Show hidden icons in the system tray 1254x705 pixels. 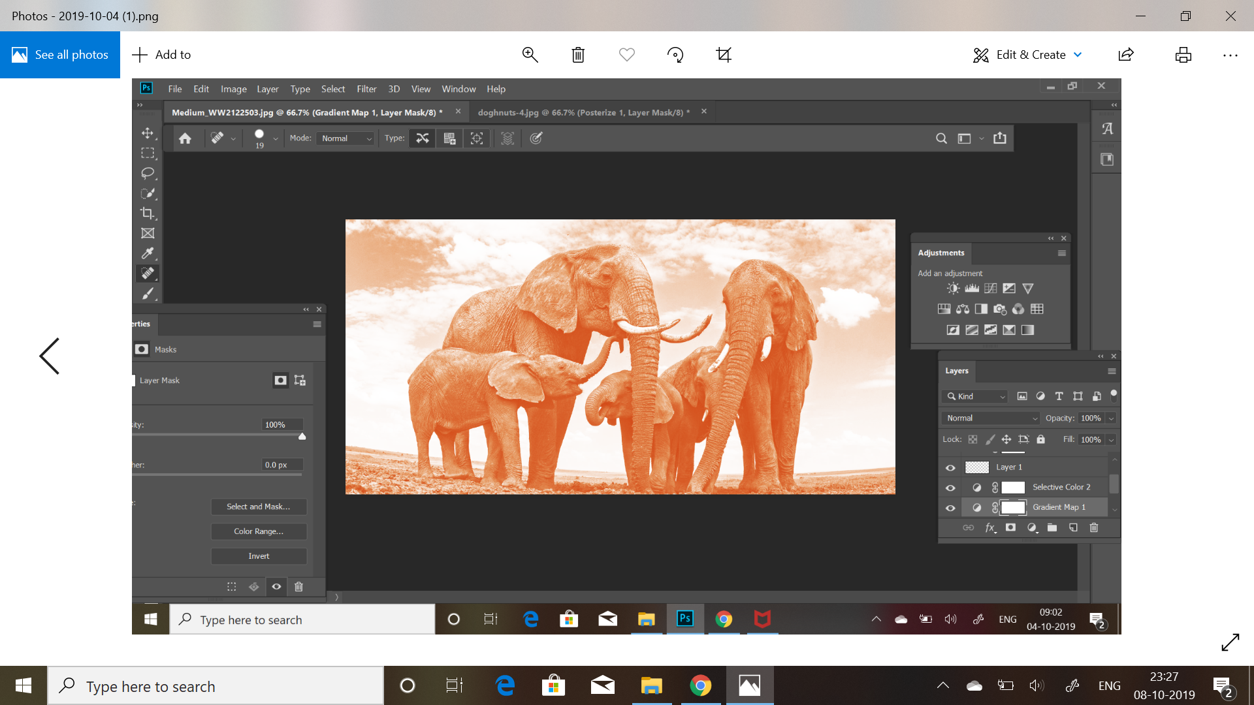click(942, 685)
